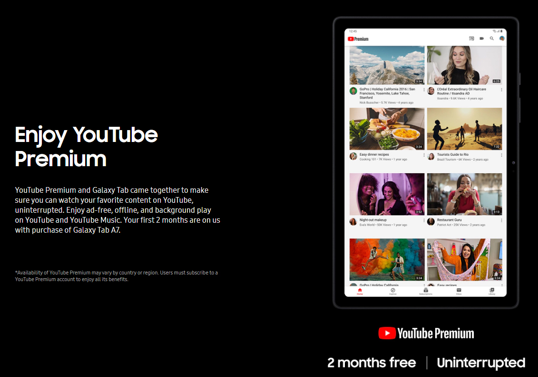Click the 7:32 duration badge
538x377 pixels.
pos(497,147)
